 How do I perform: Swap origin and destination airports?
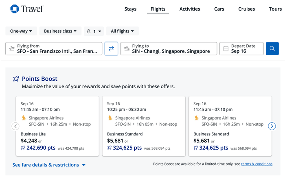coord(111,49)
